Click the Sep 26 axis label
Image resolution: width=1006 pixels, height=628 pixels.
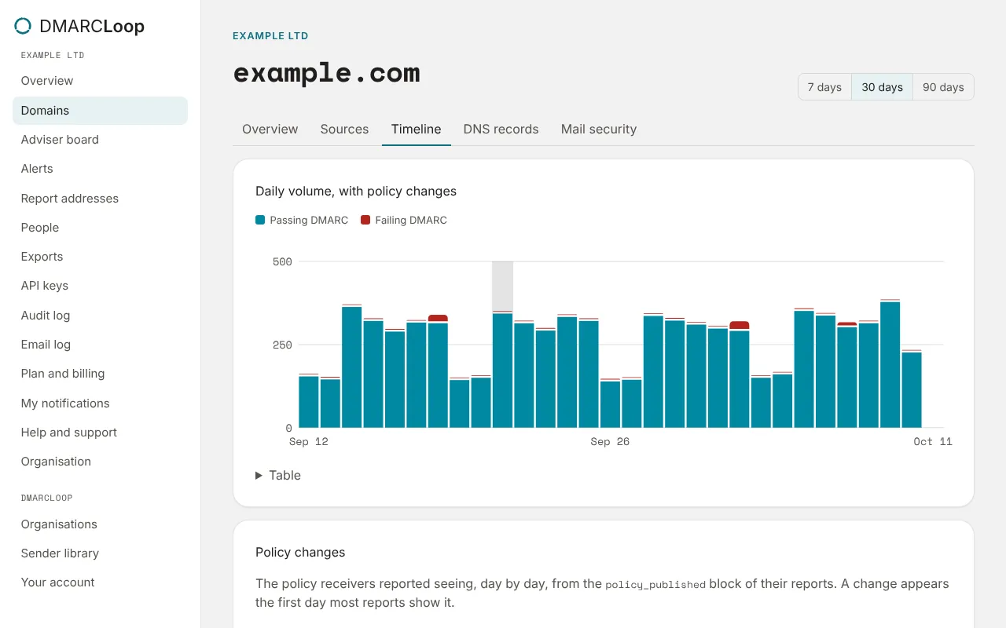click(x=610, y=442)
